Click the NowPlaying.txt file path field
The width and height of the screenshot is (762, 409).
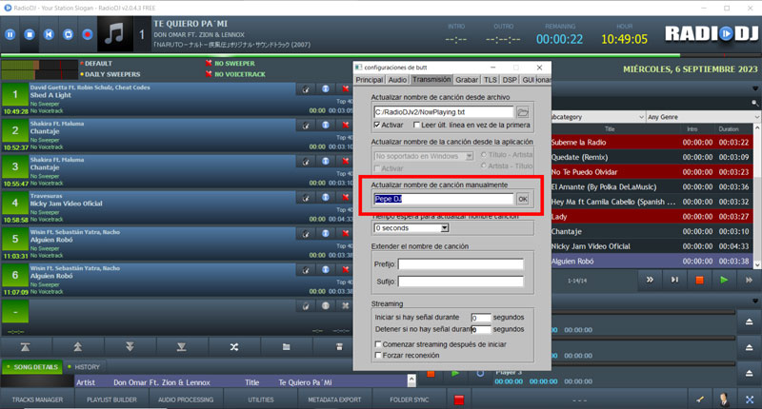click(x=443, y=112)
